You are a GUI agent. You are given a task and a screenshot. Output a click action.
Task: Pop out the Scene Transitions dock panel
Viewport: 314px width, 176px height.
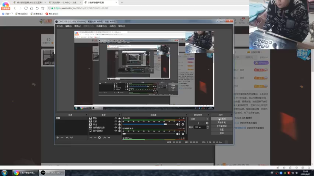click(208, 115)
